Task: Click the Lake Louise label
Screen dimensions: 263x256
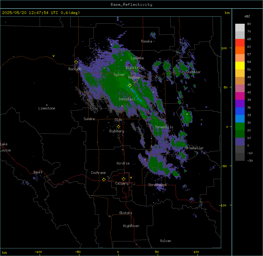Action: pyautogui.click(x=5, y=147)
